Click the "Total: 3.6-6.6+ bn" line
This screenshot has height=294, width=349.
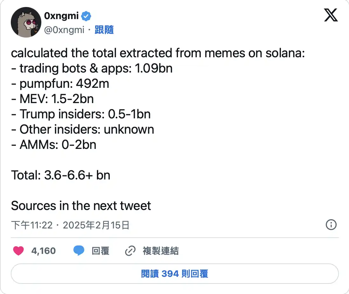tap(61, 175)
